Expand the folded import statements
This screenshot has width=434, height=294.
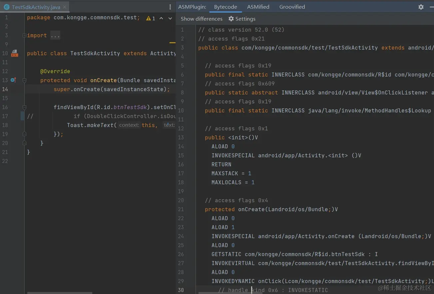pos(24,35)
